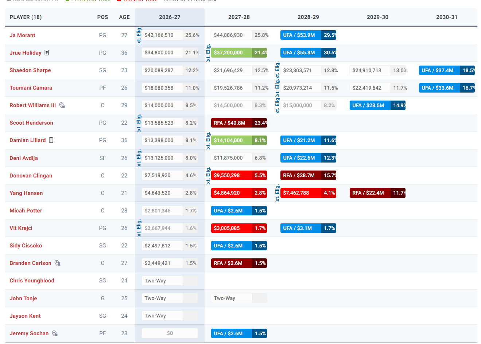Select the Toumani Camara name link
Screen dimensions: 481x344
point(31,88)
